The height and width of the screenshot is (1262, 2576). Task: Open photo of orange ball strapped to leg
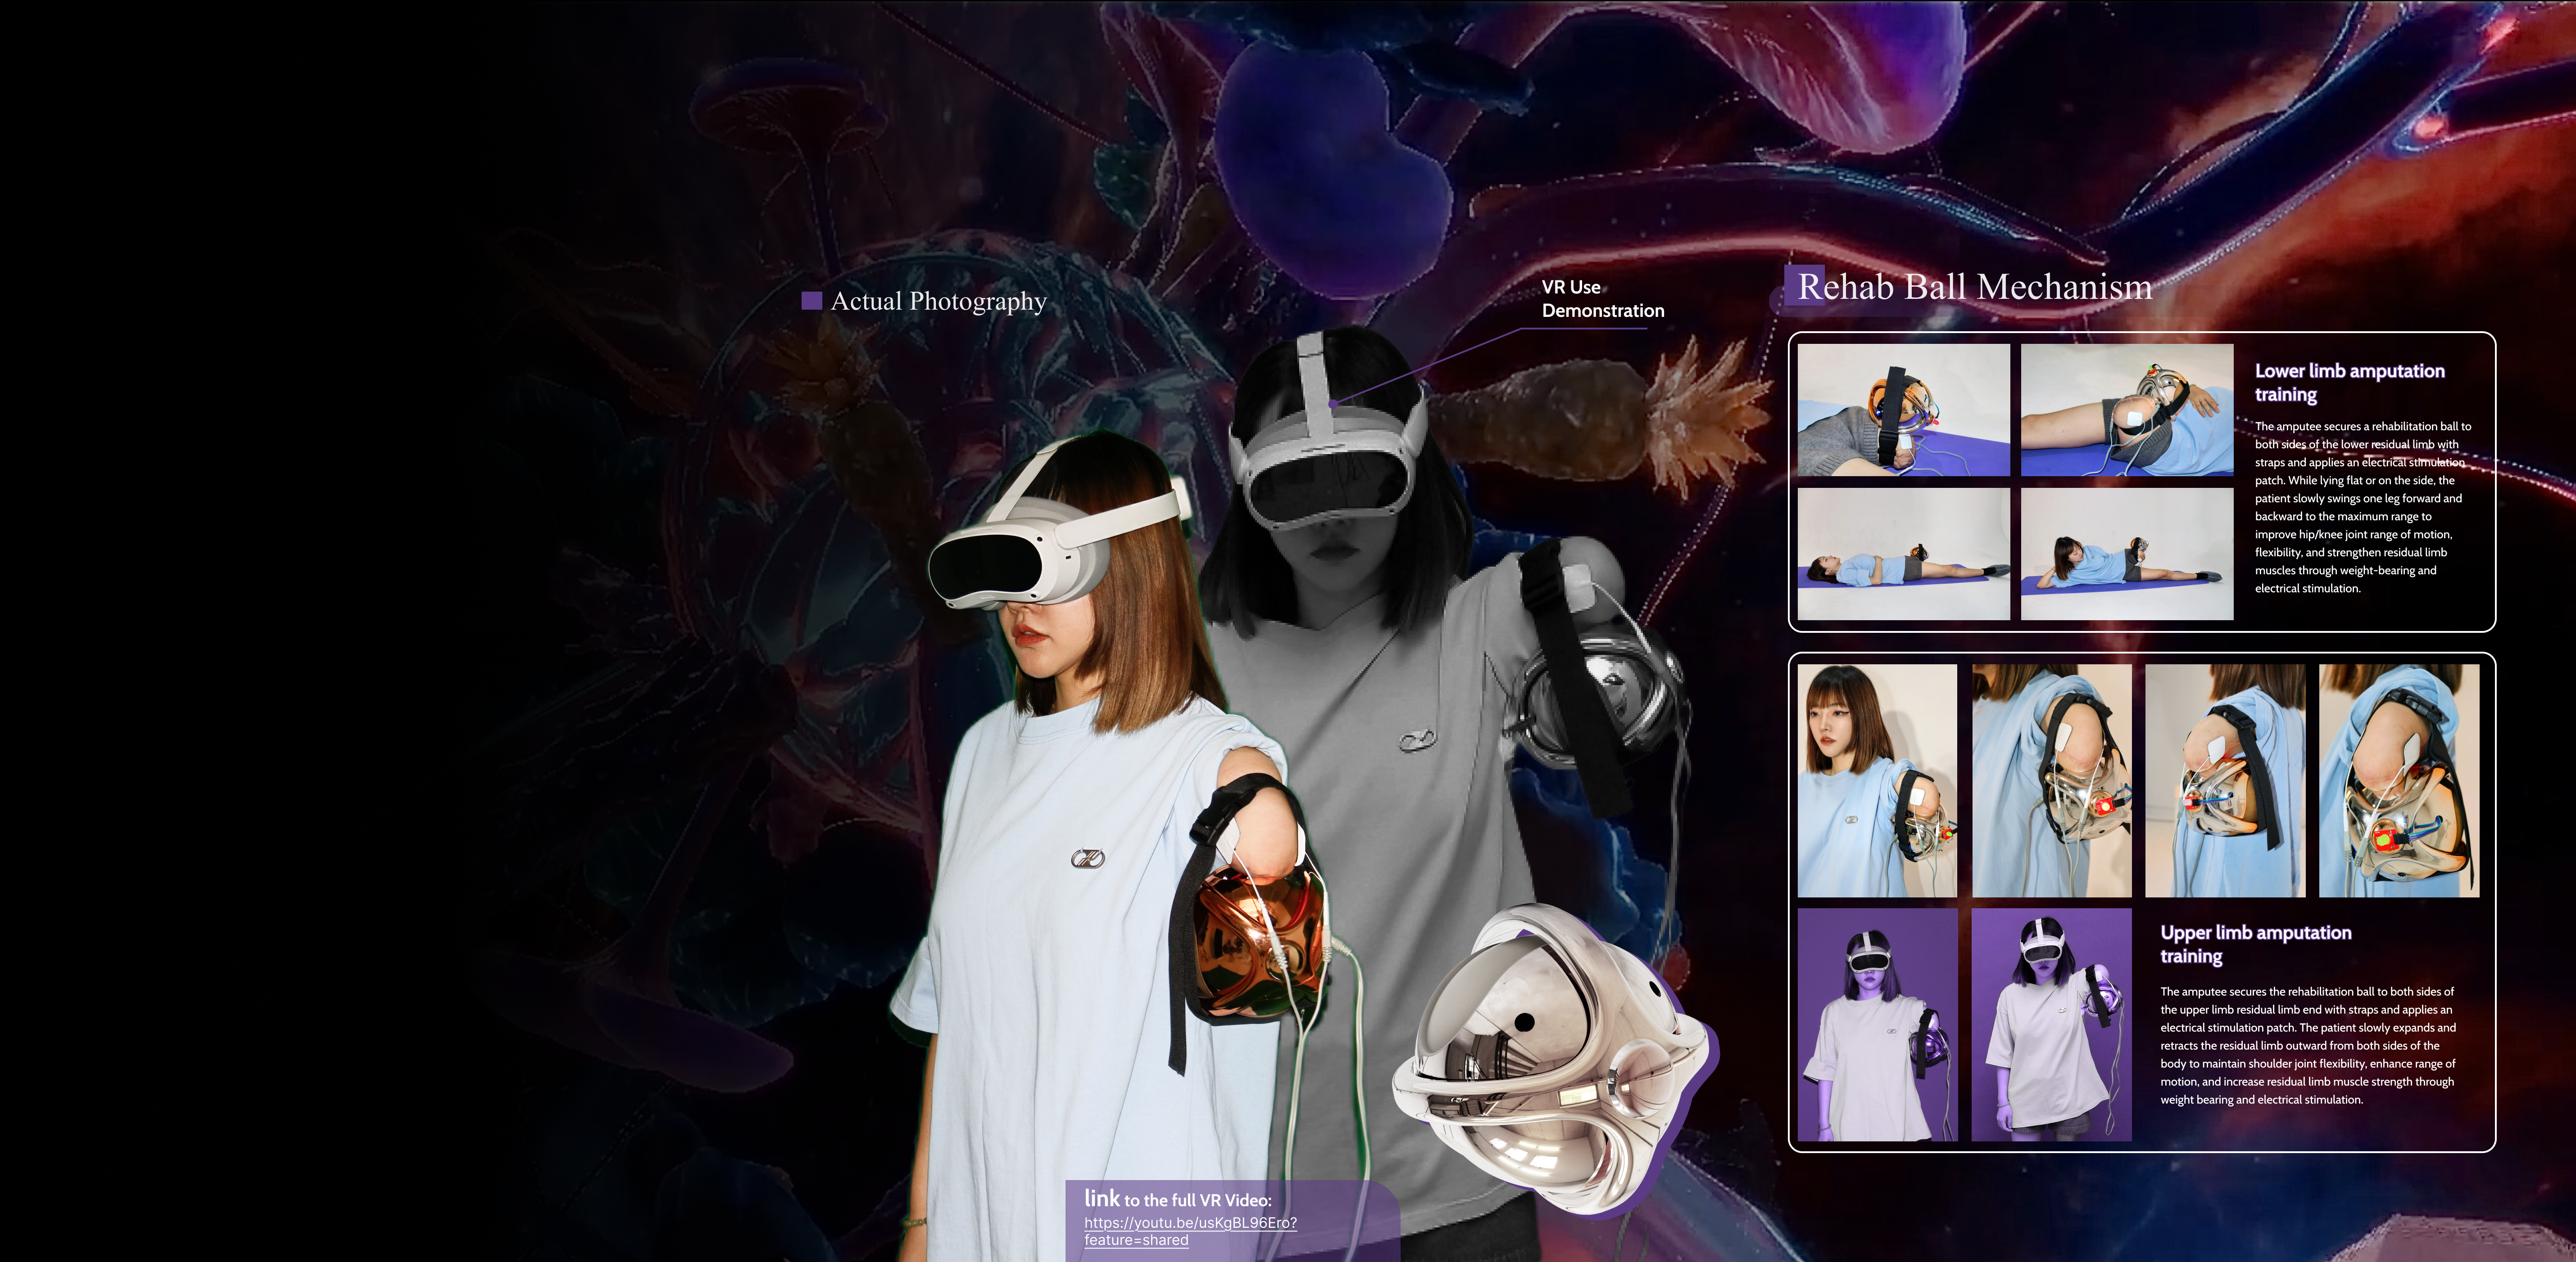tap(1903, 410)
